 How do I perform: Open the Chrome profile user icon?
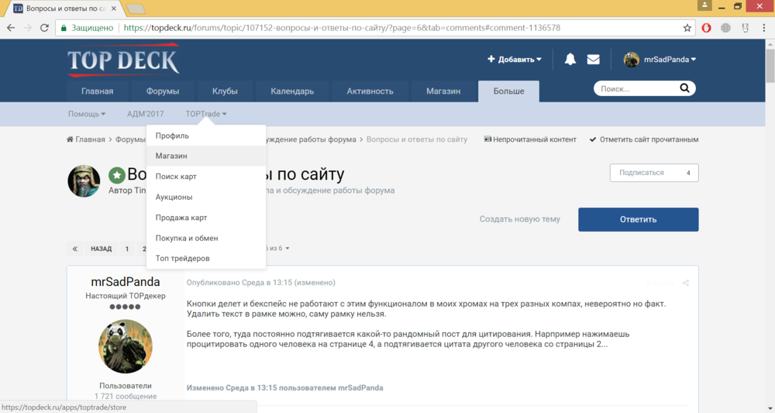coord(704,5)
